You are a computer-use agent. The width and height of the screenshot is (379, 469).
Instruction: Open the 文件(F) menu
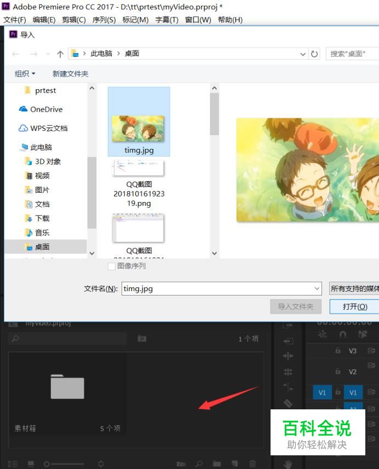[x=15, y=20]
